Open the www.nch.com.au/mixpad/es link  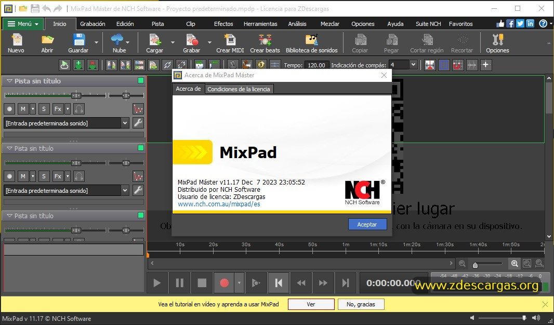point(219,204)
